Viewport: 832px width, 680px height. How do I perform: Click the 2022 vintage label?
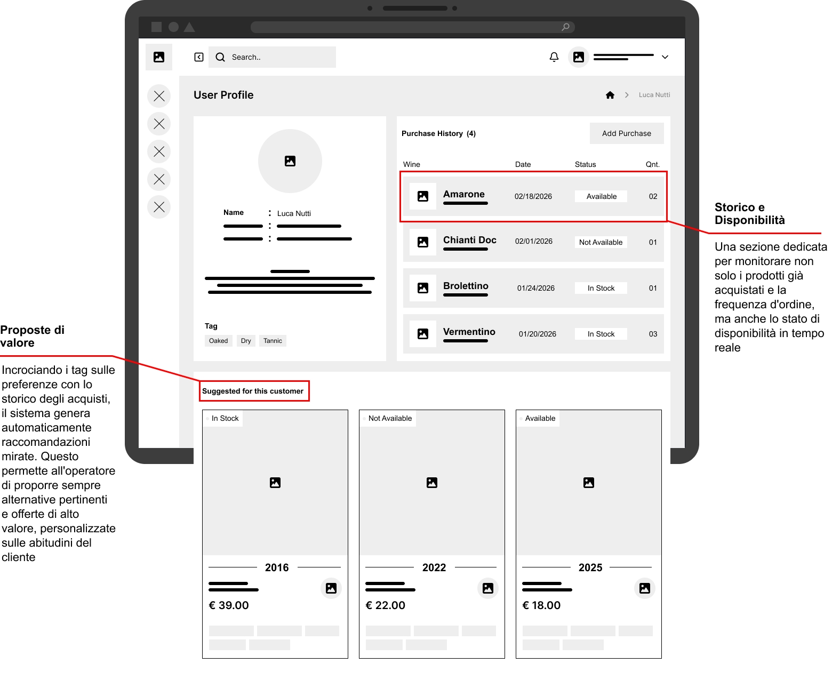click(434, 567)
